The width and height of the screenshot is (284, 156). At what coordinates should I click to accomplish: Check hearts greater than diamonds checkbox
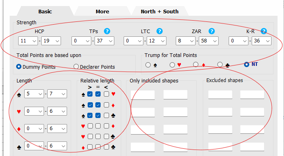[90, 126]
